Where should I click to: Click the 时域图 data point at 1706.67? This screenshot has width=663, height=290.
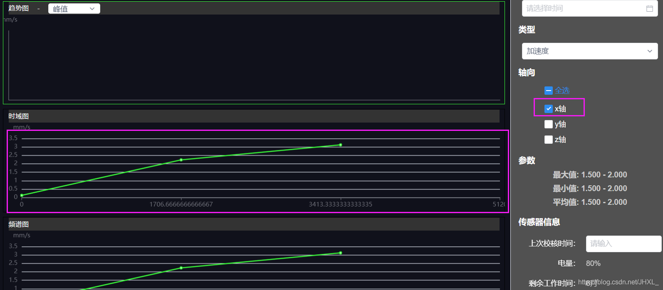[x=181, y=160]
